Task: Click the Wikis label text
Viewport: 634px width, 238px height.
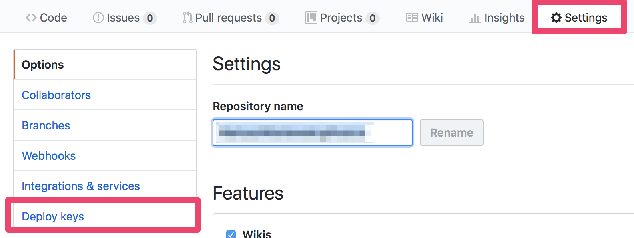Action: point(257,234)
